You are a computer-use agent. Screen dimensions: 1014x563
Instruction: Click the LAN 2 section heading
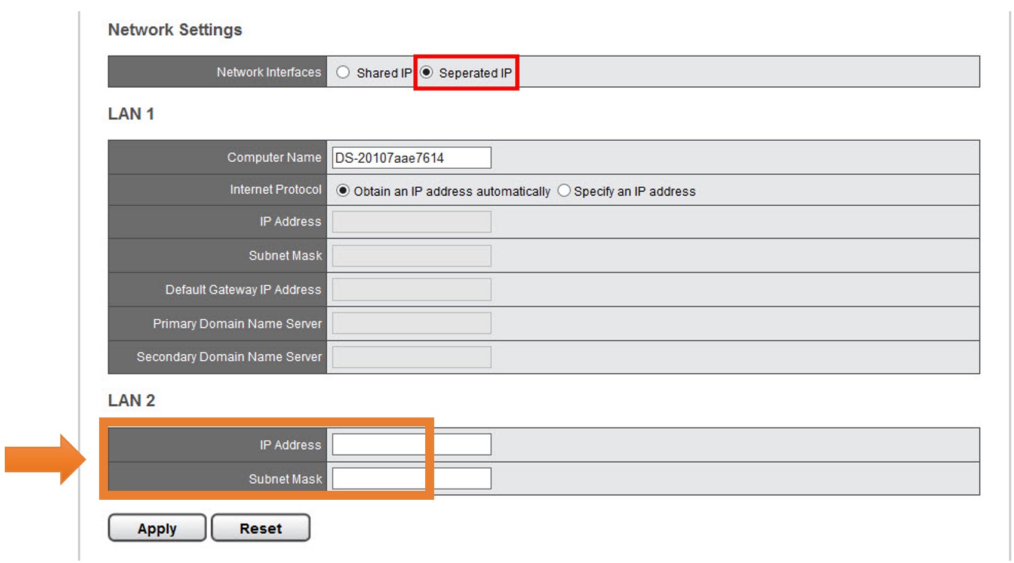click(x=131, y=401)
